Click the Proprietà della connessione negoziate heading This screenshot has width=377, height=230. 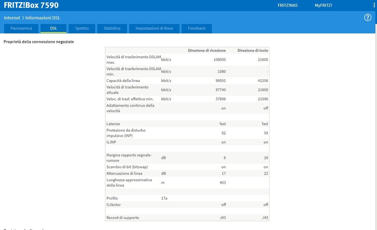coord(39,42)
